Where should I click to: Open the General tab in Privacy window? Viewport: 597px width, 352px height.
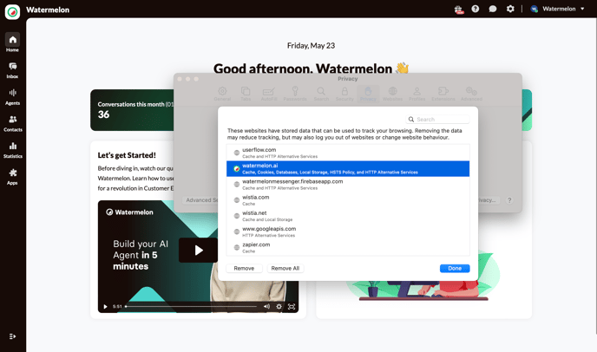222,94
